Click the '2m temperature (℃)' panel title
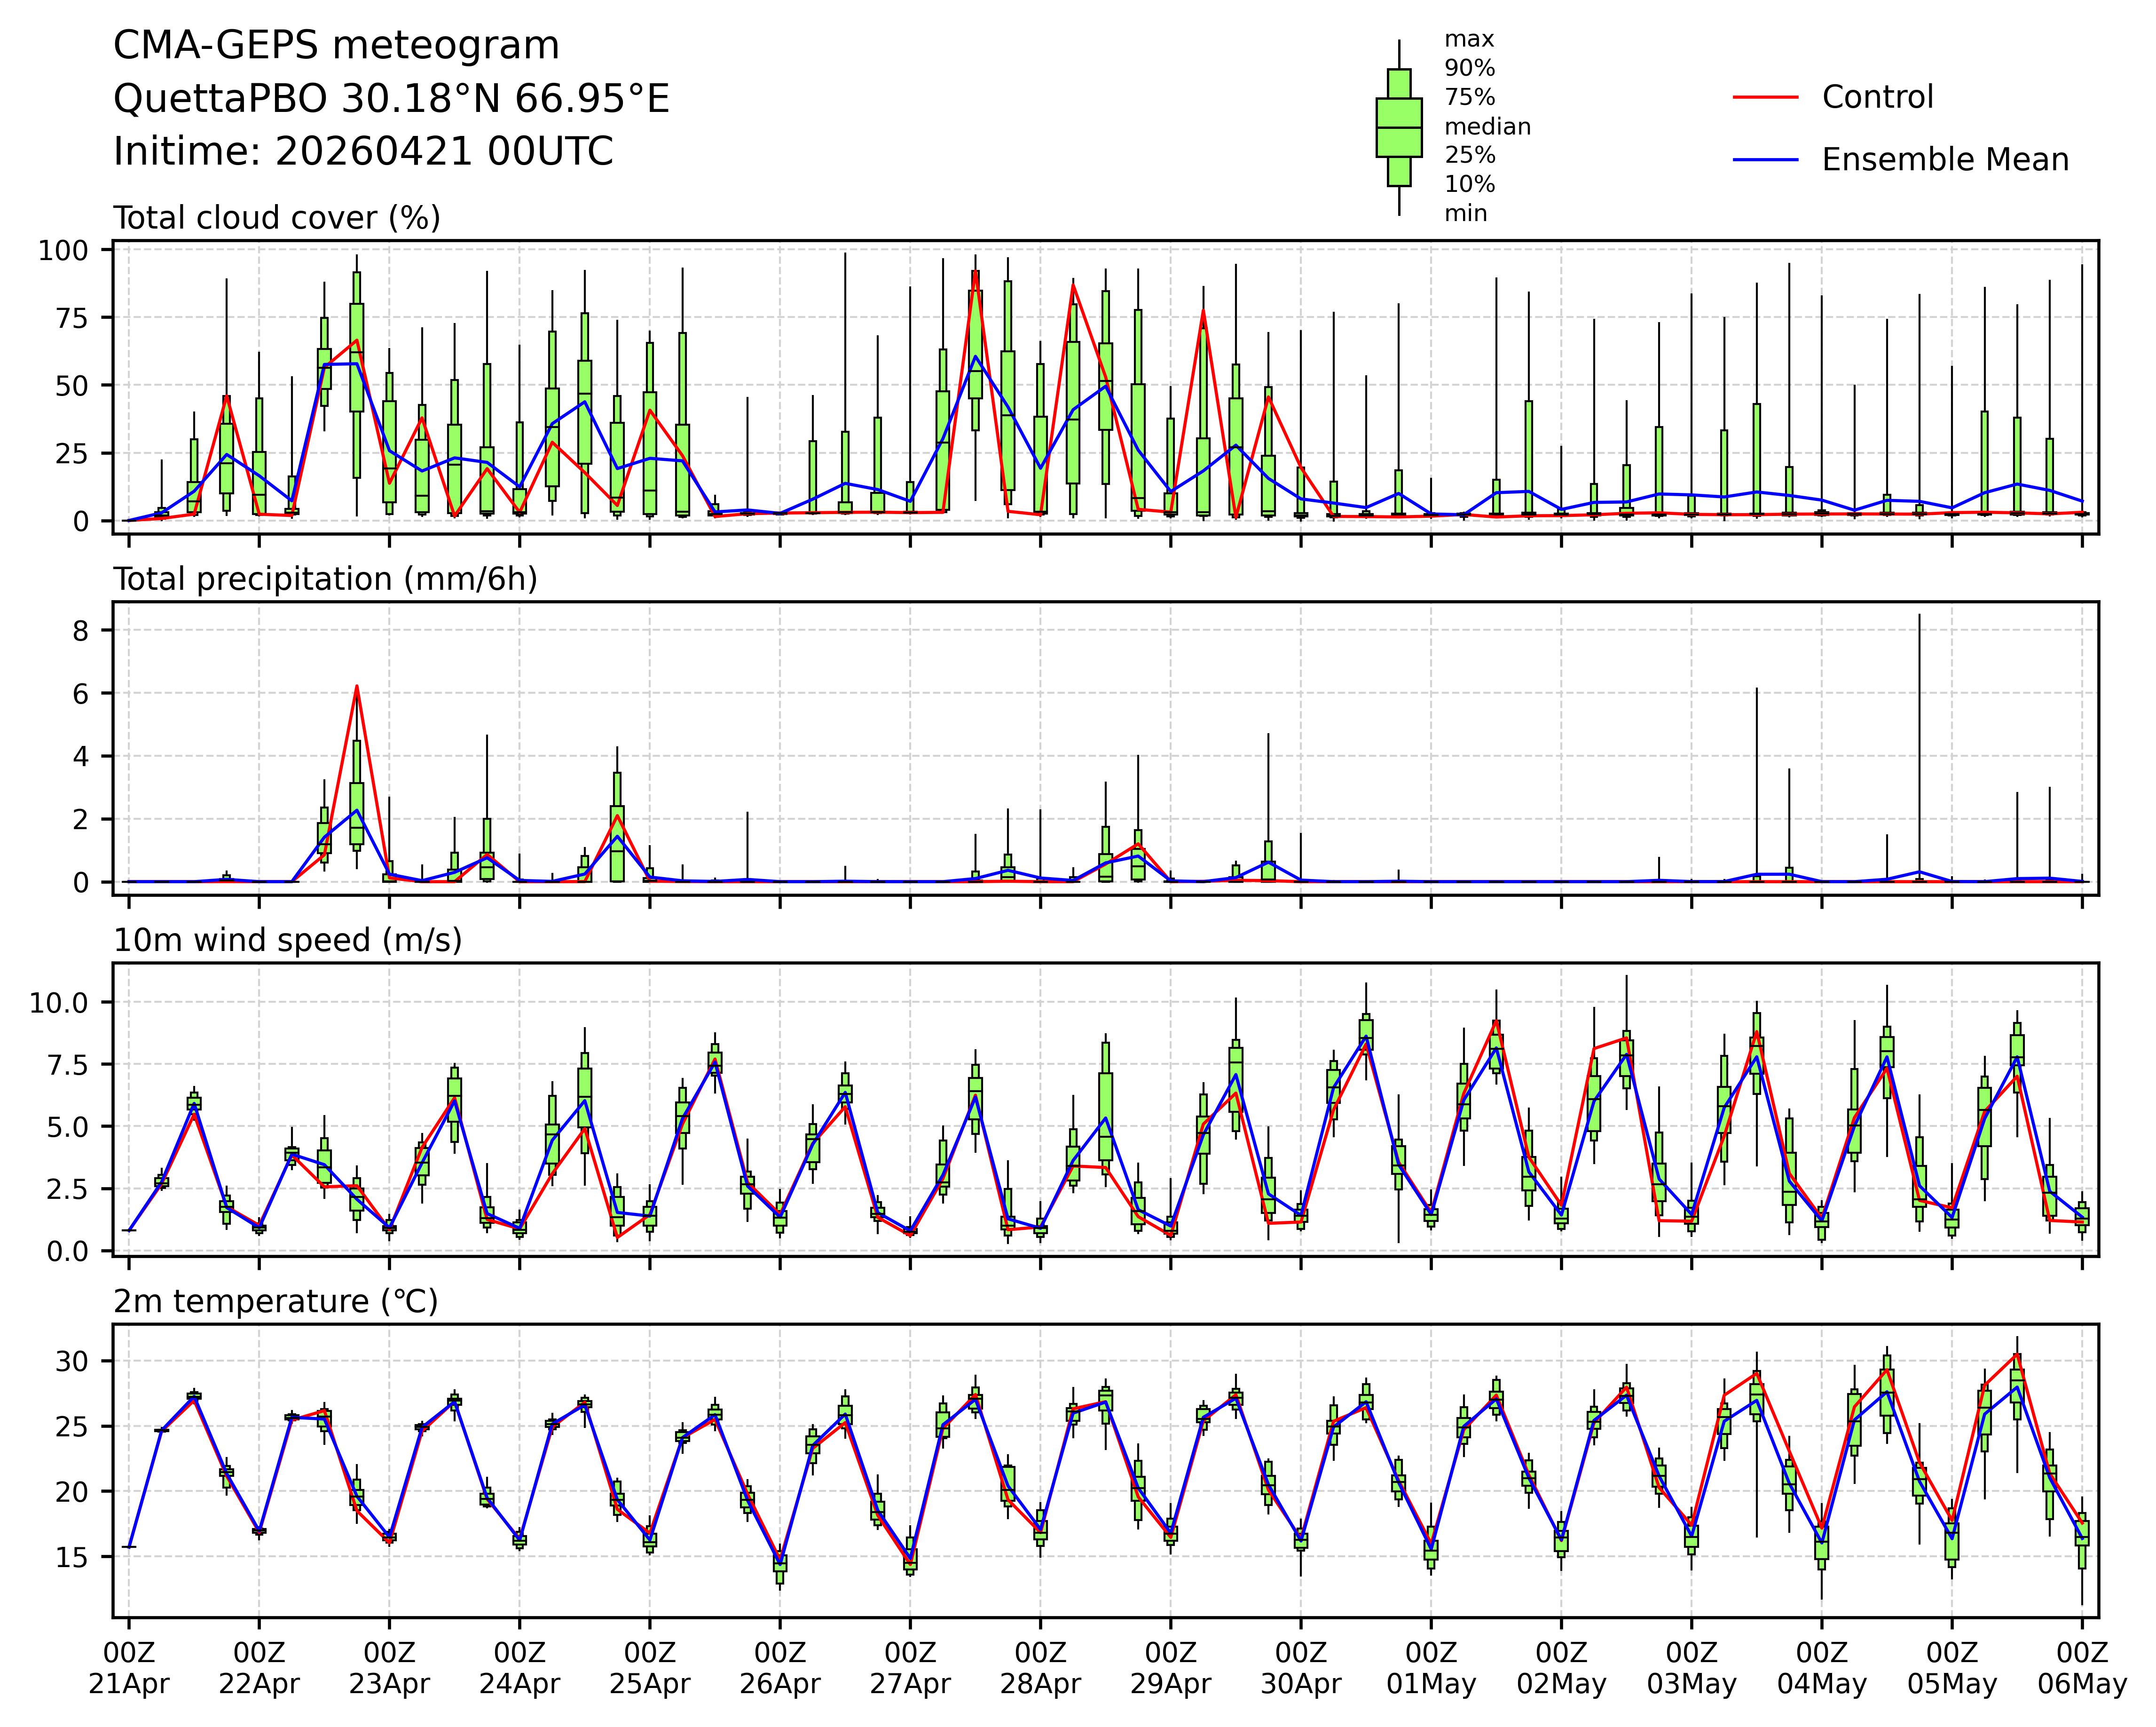The height and width of the screenshot is (1727, 2156). (275, 1302)
